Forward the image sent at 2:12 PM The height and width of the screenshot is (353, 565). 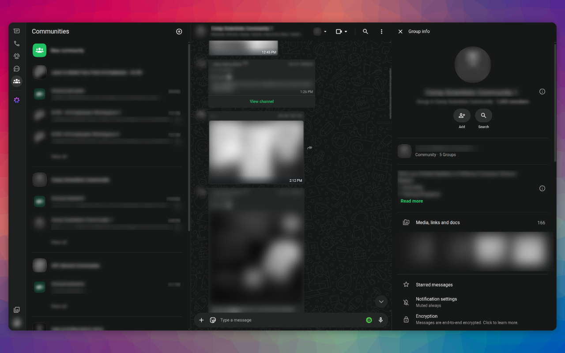[x=310, y=148]
